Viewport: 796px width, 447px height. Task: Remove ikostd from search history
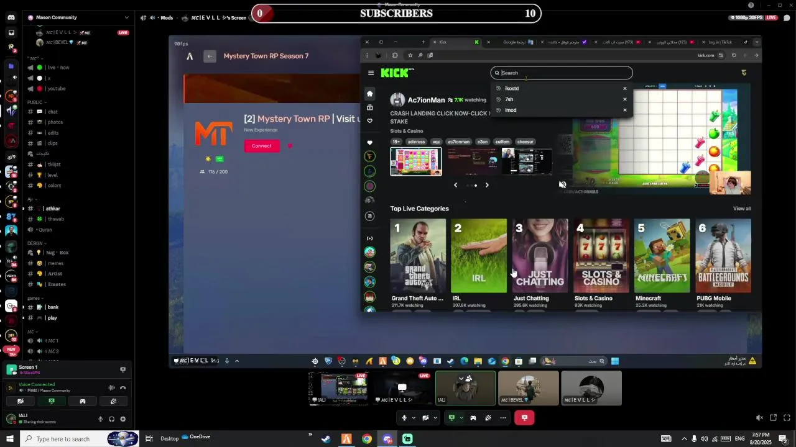[625, 88]
